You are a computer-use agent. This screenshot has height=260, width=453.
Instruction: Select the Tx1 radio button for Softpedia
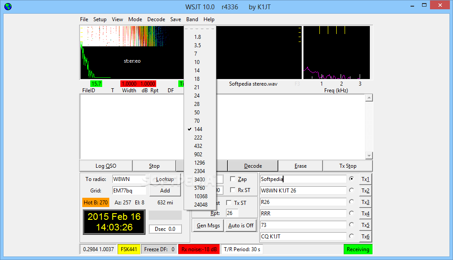351,179
